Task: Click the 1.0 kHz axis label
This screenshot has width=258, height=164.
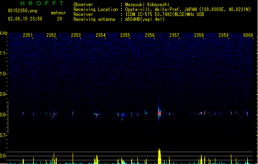Action: 3,74
